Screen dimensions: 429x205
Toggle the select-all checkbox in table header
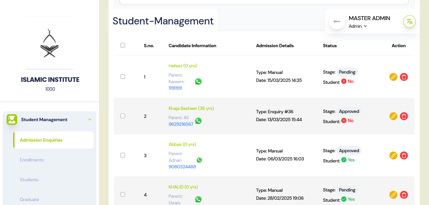point(123,45)
